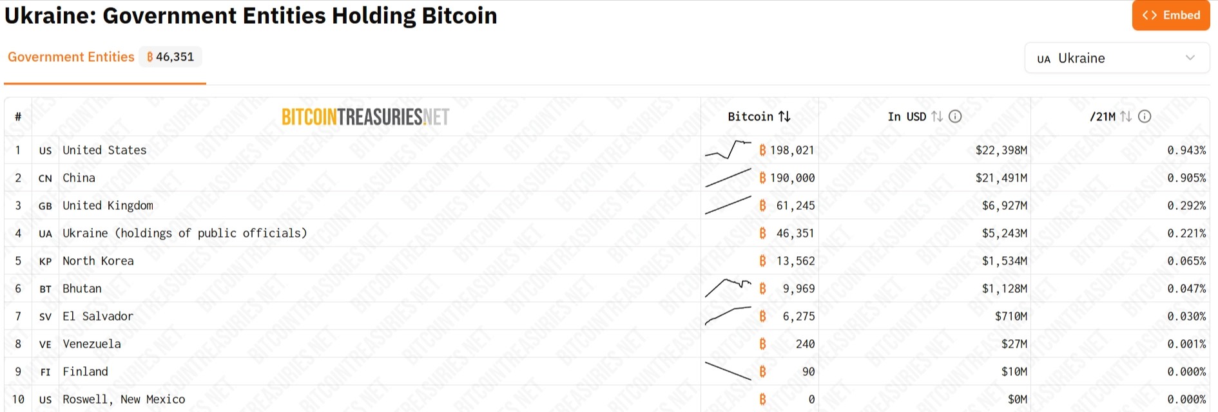Sort by /21M column arrows
1218x412 pixels.
1126,117
